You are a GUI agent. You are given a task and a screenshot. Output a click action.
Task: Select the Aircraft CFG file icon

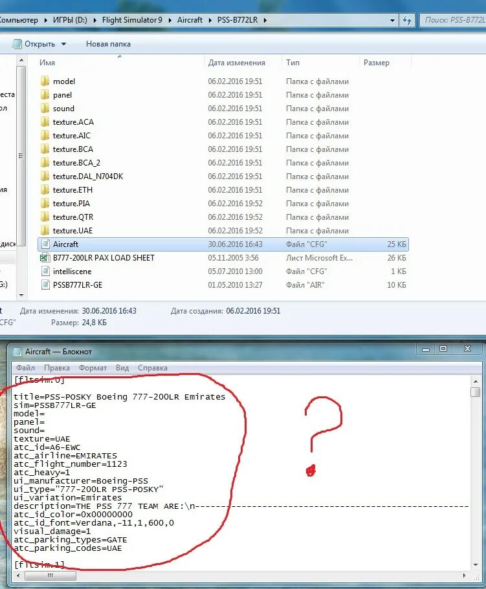(45, 244)
